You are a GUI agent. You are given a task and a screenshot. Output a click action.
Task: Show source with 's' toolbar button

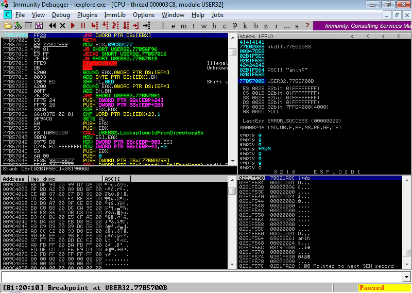(x=297, y=26)
